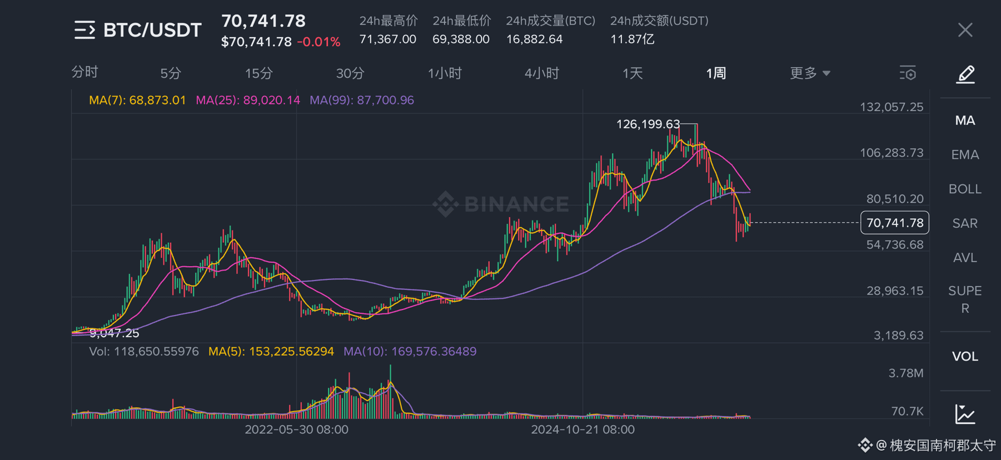Screen dimensions: 1001x460
Task: Toggle the MA indicator
Action: click(x=965, y=121)
